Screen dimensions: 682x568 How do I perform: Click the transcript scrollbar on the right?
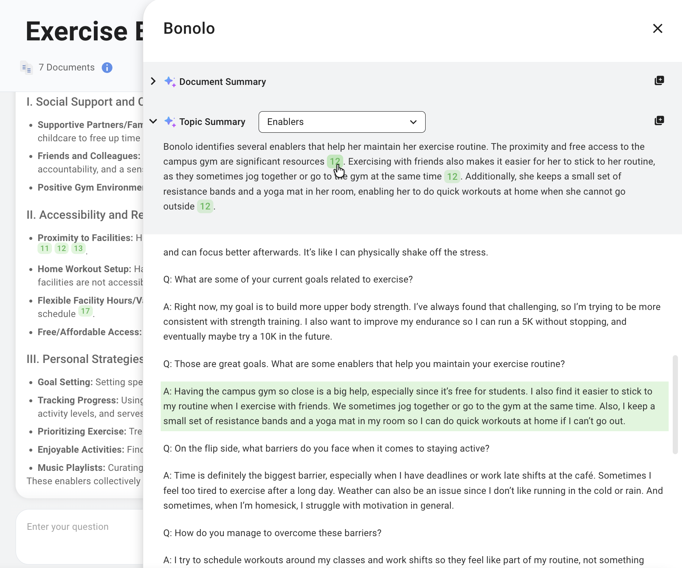coord(675,404)
